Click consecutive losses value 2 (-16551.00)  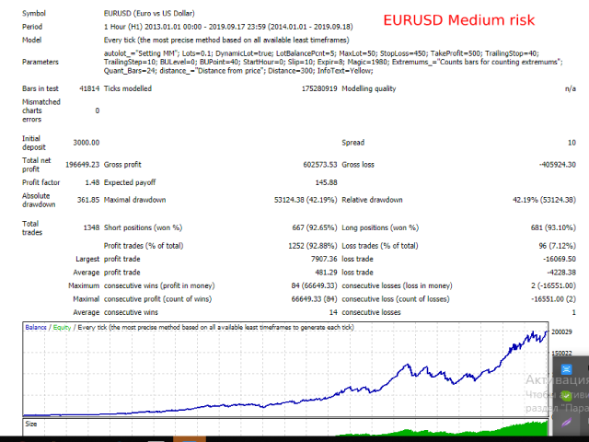[553, 286]
